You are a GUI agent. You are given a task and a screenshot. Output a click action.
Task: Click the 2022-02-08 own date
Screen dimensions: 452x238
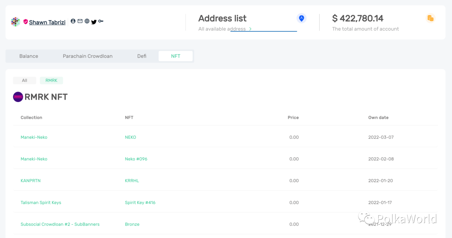pos(381,159)
